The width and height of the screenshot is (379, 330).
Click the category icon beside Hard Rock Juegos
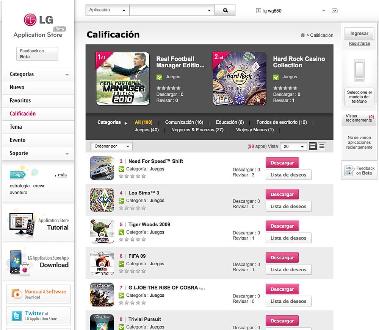coord(276,77)
